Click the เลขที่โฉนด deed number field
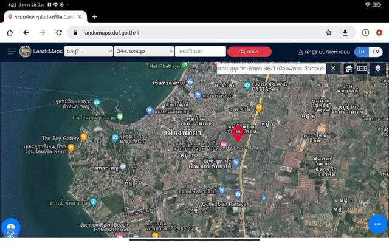389x243 pixels. click(x=200, y=52)
